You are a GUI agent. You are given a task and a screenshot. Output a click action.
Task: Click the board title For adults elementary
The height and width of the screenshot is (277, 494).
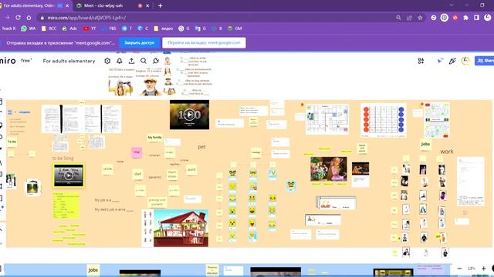[x=69, y=61]
